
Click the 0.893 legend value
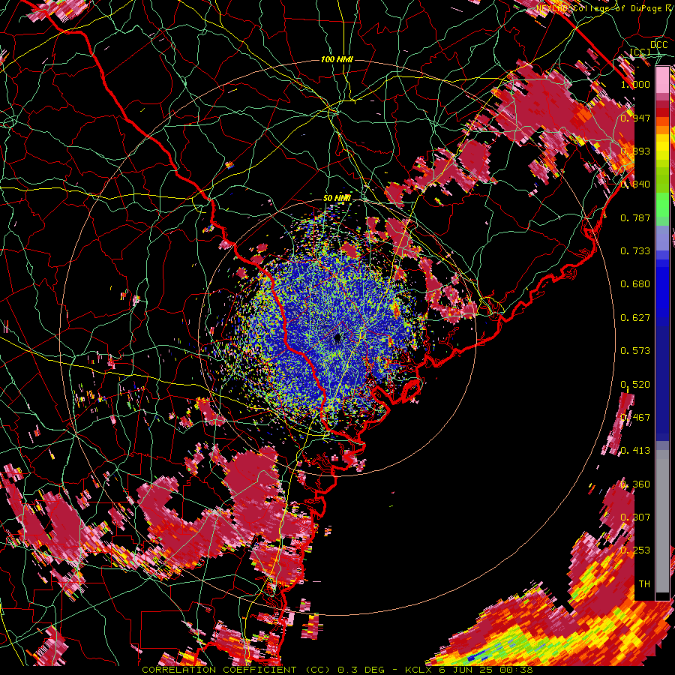635,151
